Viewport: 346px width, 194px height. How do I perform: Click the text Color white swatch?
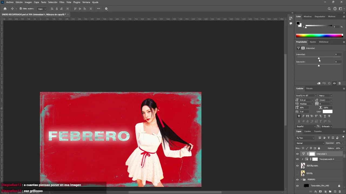pos(327,111)
